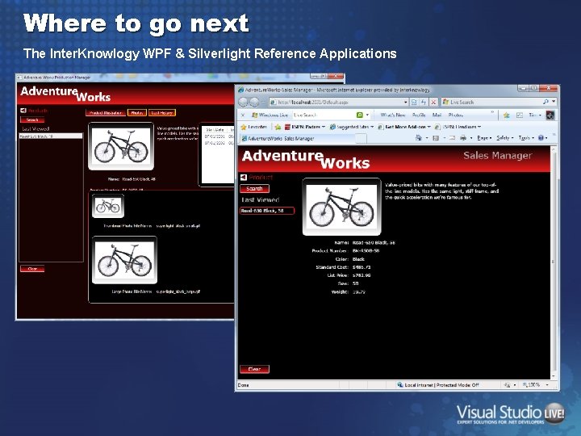Open the ESPN Headlines dropdown
This screenshot has height=436, width=581.
458,127
